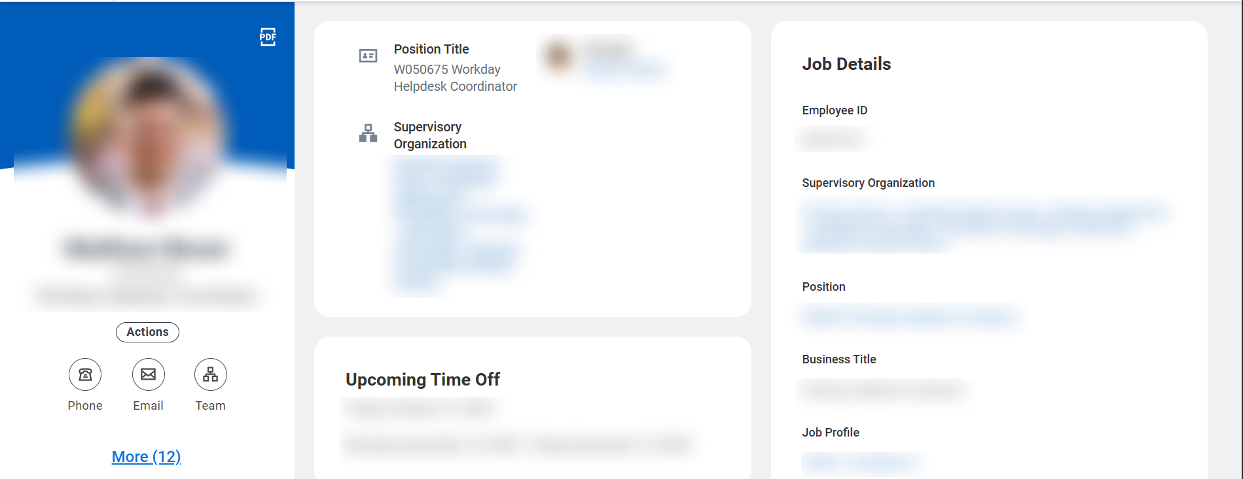1243x479 pixels.
Task: Click the Job Details heading
Action: [x=846, y=64]
